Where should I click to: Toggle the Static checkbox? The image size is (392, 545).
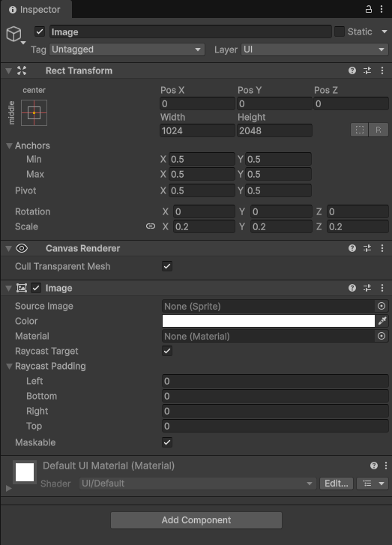pyautogui.click(x=340, y=31)
